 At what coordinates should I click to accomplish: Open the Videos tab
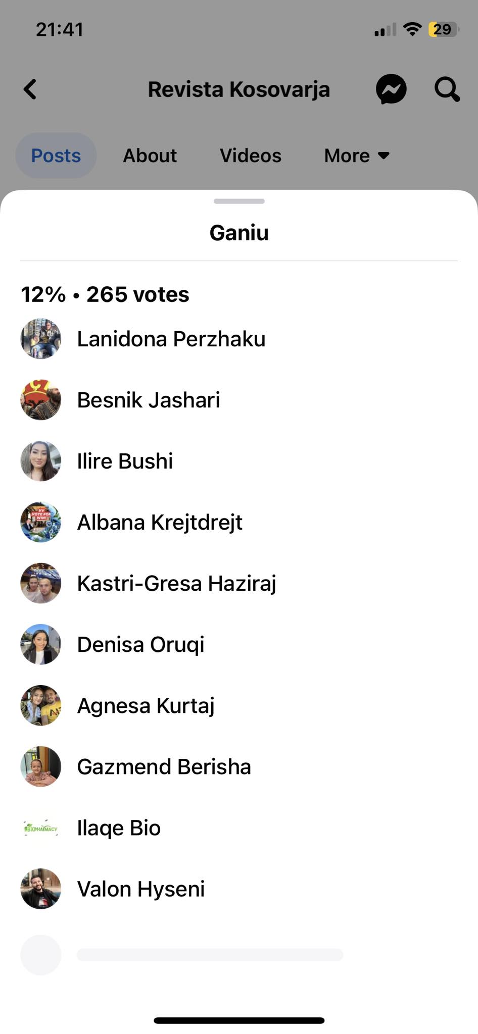tap(251, 156)
